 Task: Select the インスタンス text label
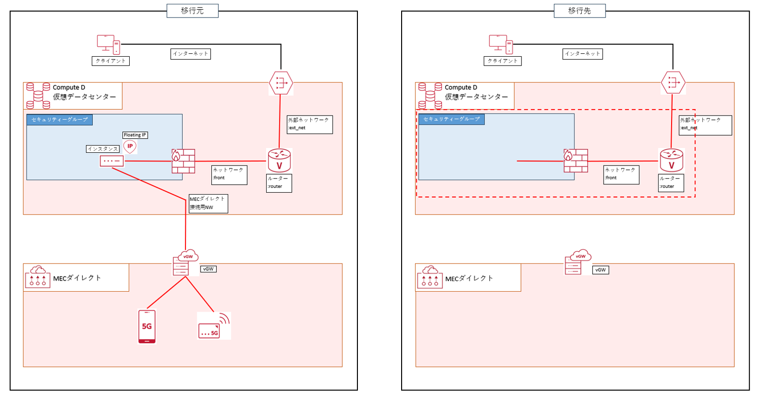102,149
